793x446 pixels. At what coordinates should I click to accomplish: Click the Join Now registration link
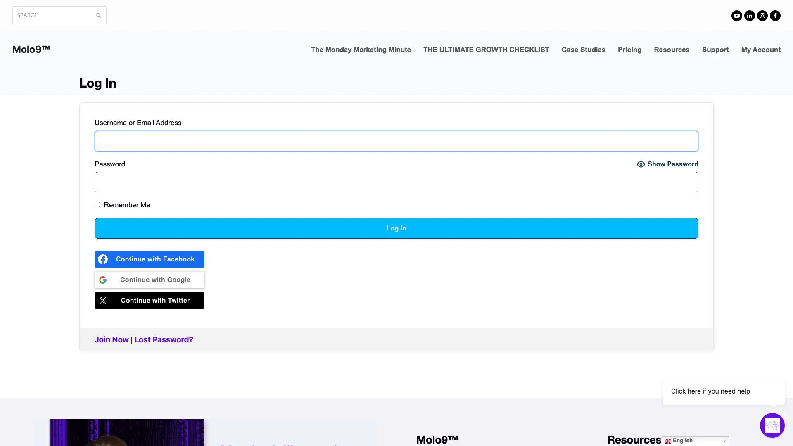(112, 339)
